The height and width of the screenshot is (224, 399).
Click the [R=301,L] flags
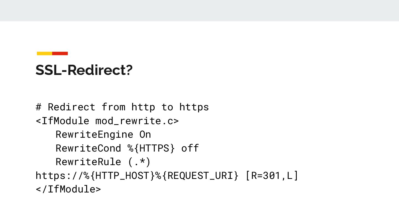click(272, 176)
